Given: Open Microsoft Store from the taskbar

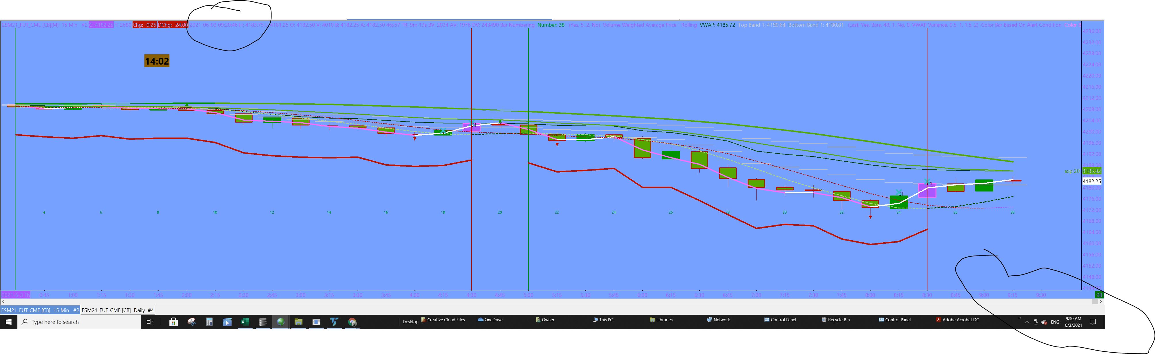Looking at the screenshot, I should [x=173, y=322].
